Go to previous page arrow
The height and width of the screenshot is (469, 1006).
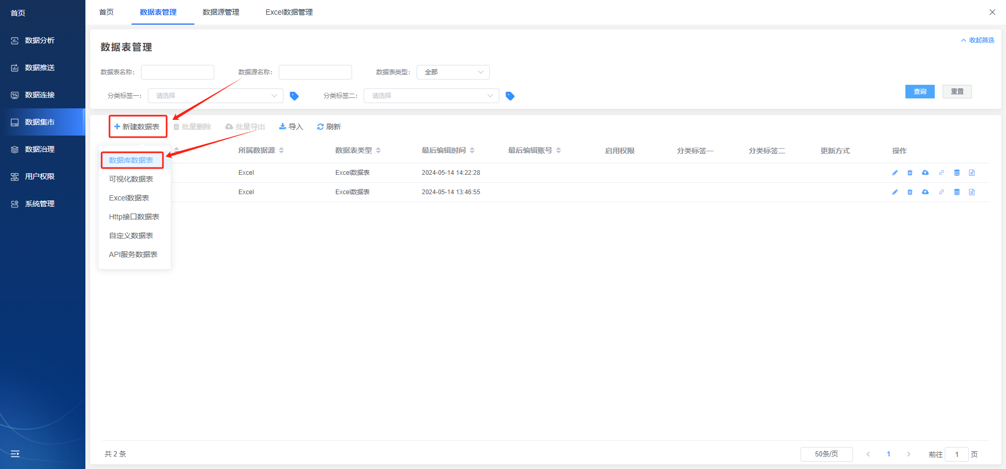(868, 454)
